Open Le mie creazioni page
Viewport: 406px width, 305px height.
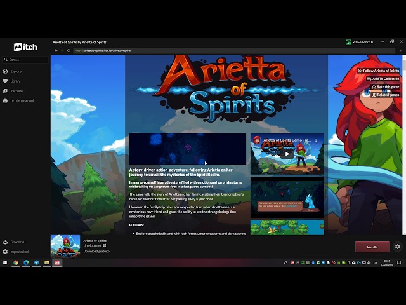pyautogui.click(x=21, y=100)
